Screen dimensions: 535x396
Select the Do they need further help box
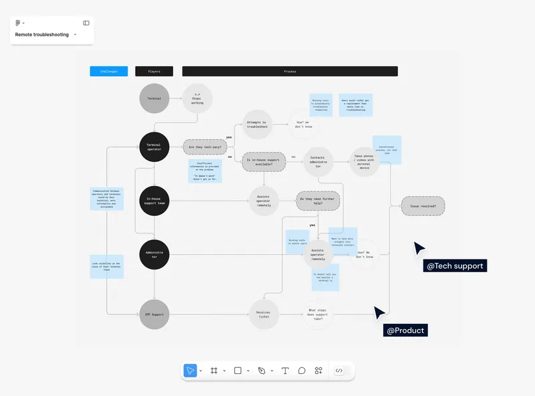click(318, 201)
